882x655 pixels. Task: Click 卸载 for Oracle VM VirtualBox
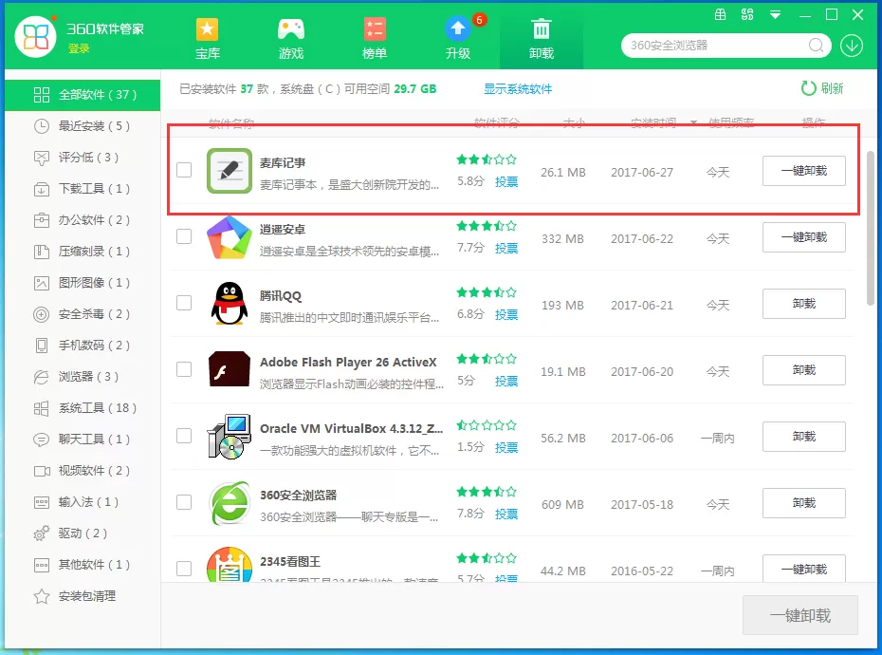click(x=804, y=437)
